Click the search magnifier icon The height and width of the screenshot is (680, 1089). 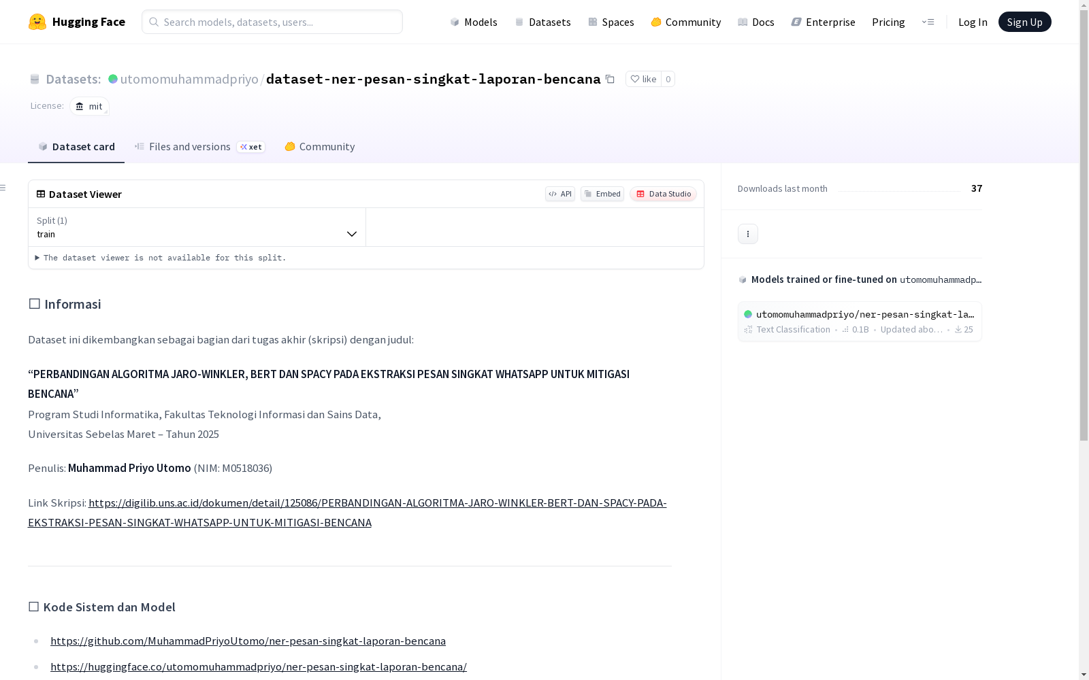click(154, 22)
